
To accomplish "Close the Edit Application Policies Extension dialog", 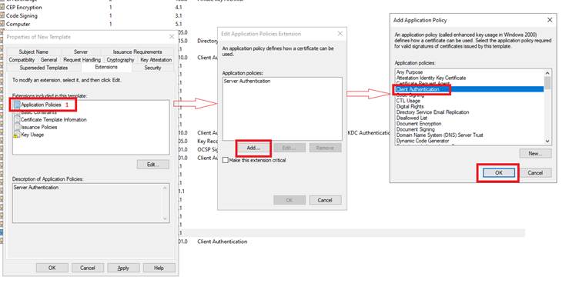I will pos(340,34).
